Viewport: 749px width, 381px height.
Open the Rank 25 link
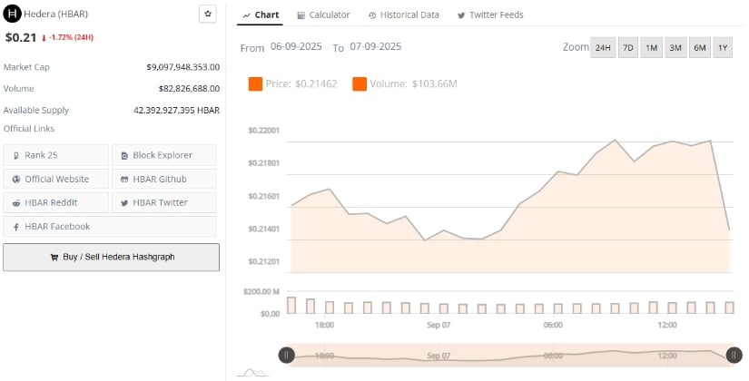(x=56, y=155)
